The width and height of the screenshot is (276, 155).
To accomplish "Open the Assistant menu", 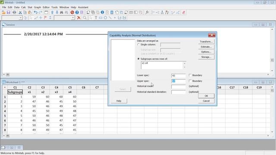I will (83, 7).
